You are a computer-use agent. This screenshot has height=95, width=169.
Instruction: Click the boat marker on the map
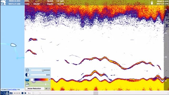pos(13,45)
